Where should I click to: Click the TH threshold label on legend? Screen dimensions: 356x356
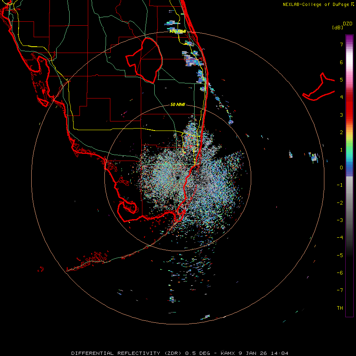[340, 308]
